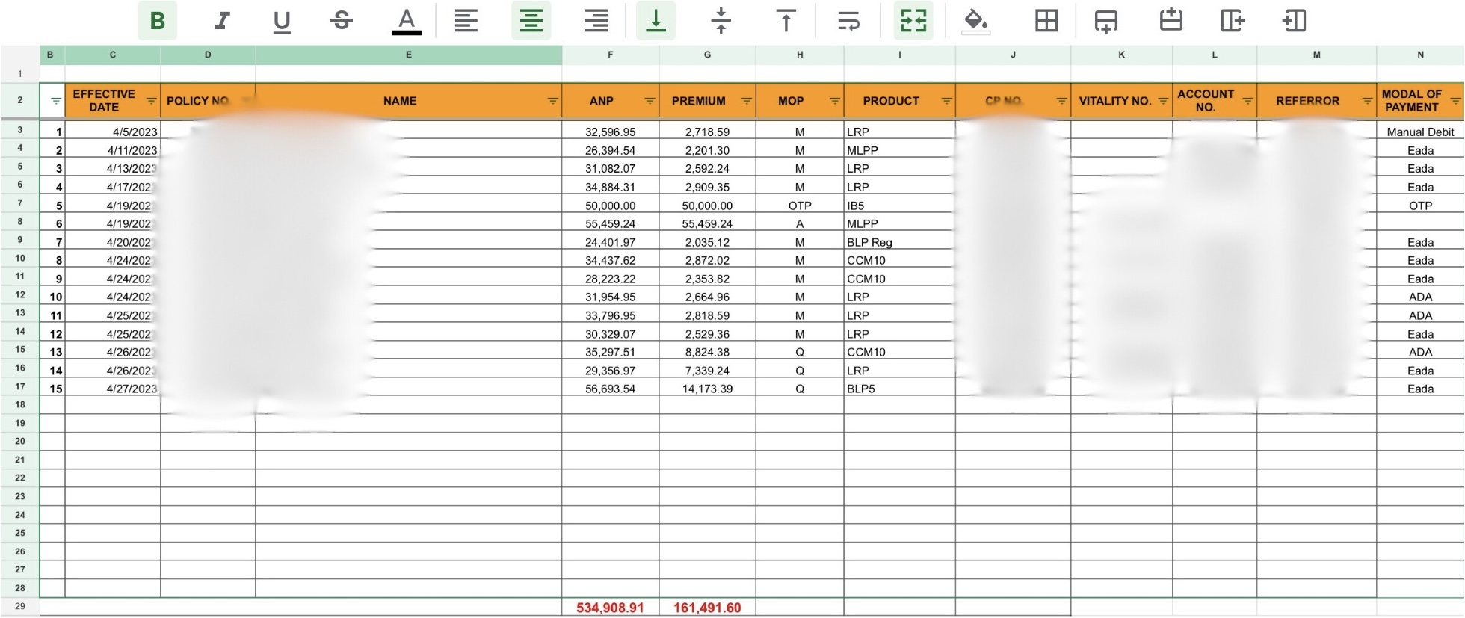Open the REFERROR filter dropdown
This screenshot has height=618, width=1465.
(x=1367, y=101)
